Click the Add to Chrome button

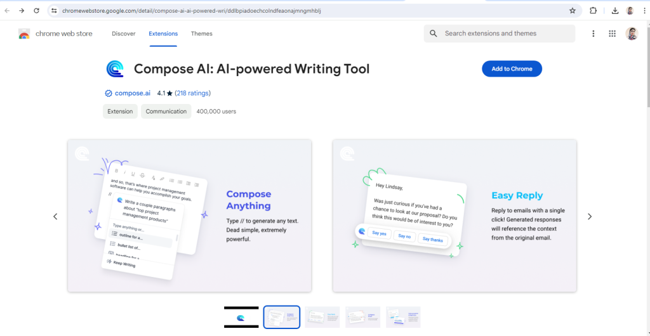pyautogui.click(x=512, y=68)
